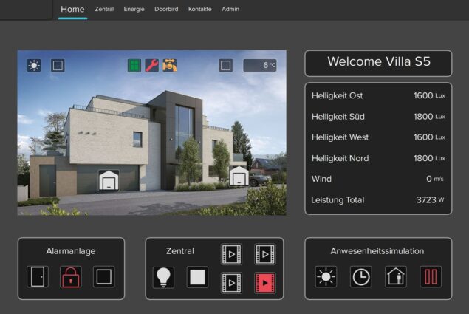Click the Alarmanlage panel title
The height and width of the screenshot is (314, 469).
(71, 251)
